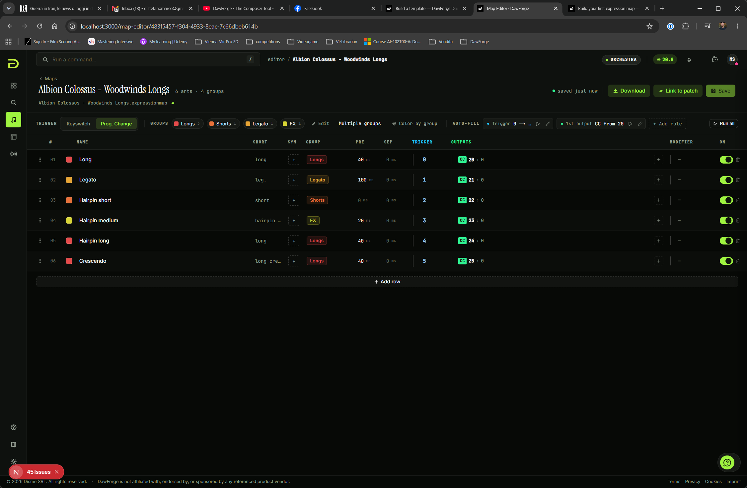Open the music note maps sidebar icon

pyautogui.click(x=13, y=120)
